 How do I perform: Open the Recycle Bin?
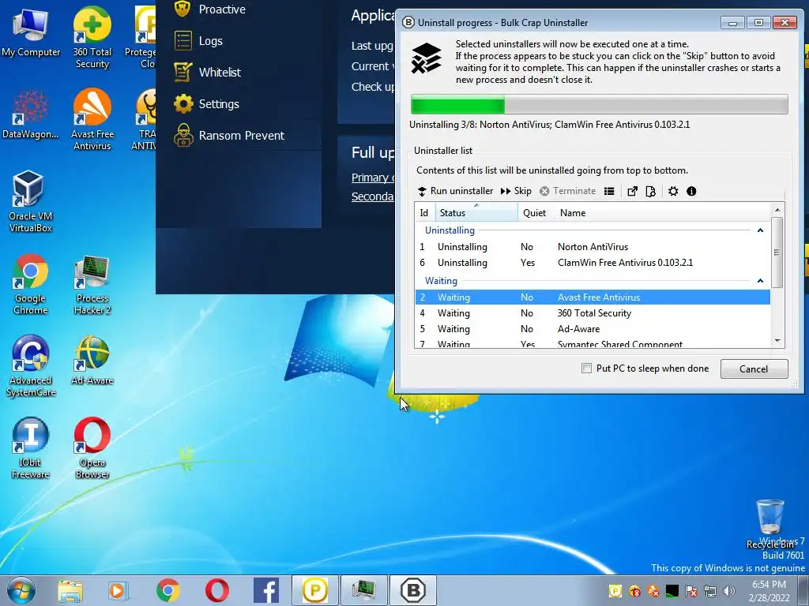pos(769,523)
